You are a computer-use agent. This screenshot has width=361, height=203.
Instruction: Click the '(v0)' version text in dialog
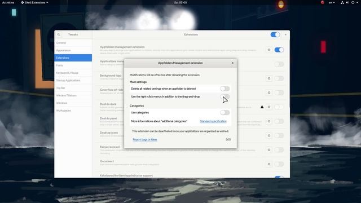click(228, 139)
